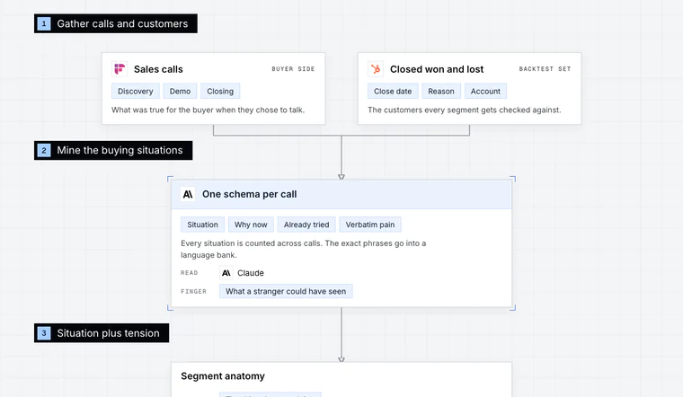683x397 pixels.
Task: Click 'The customers every segment gets checked' text
Action: (x=465, y=110)
